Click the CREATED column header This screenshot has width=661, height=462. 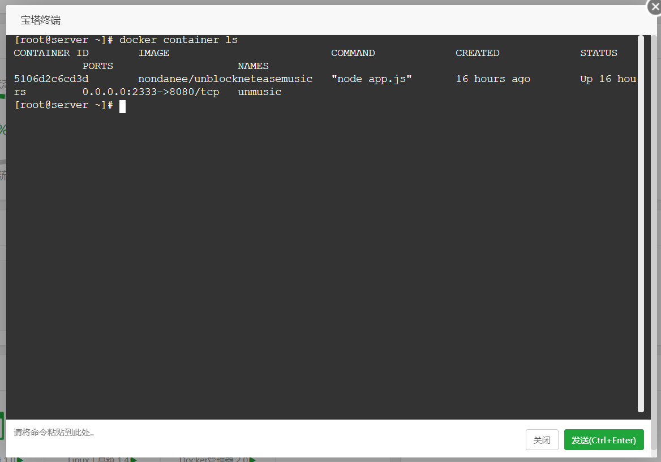pyautogui.click(x=477, y=53)
